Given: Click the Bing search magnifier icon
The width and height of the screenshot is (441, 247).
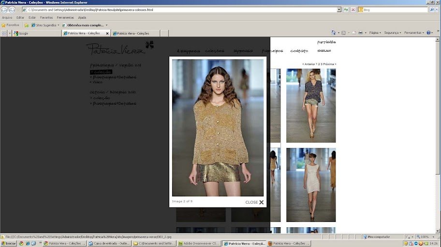Looking at the screenshot, I should click(432, 10).
